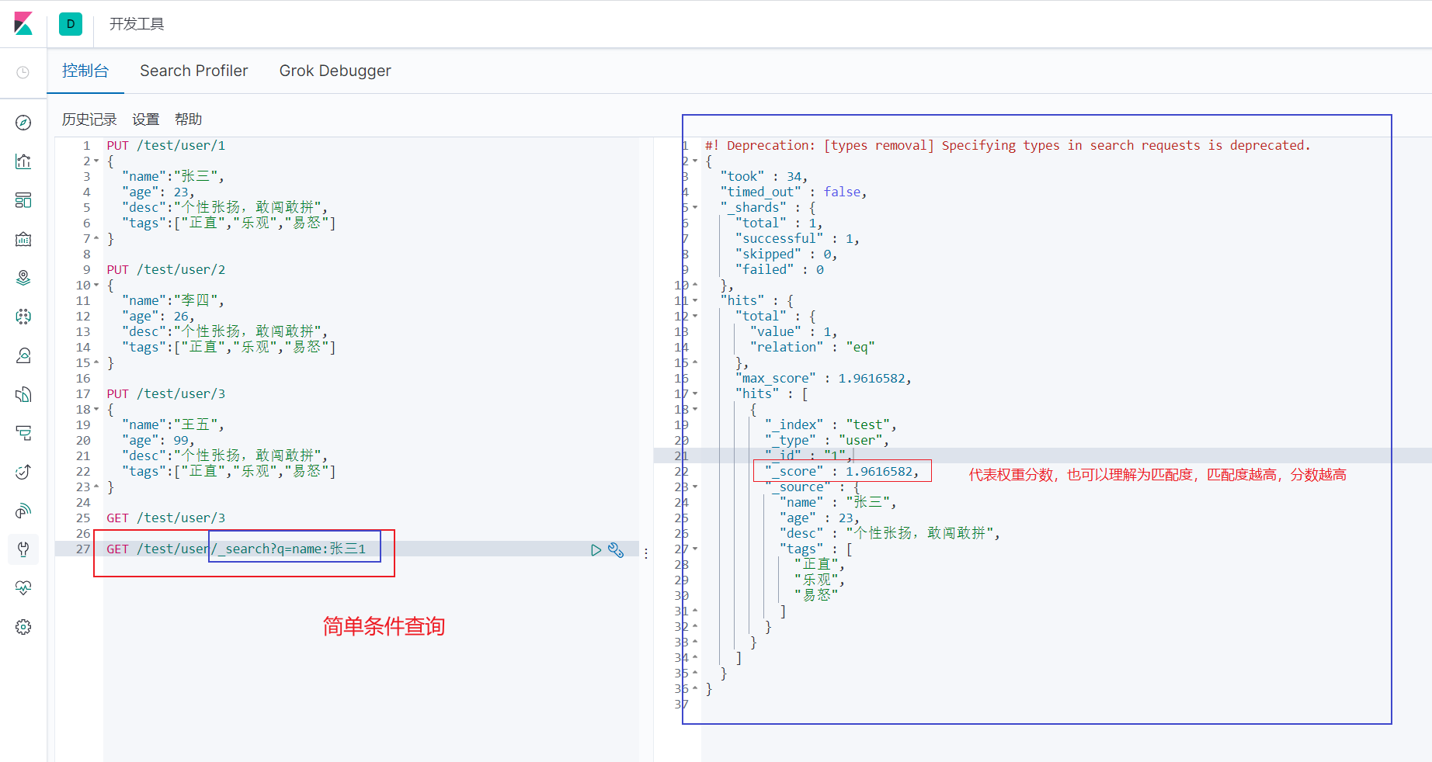Open Discover with the compass icon

point(23,122)
